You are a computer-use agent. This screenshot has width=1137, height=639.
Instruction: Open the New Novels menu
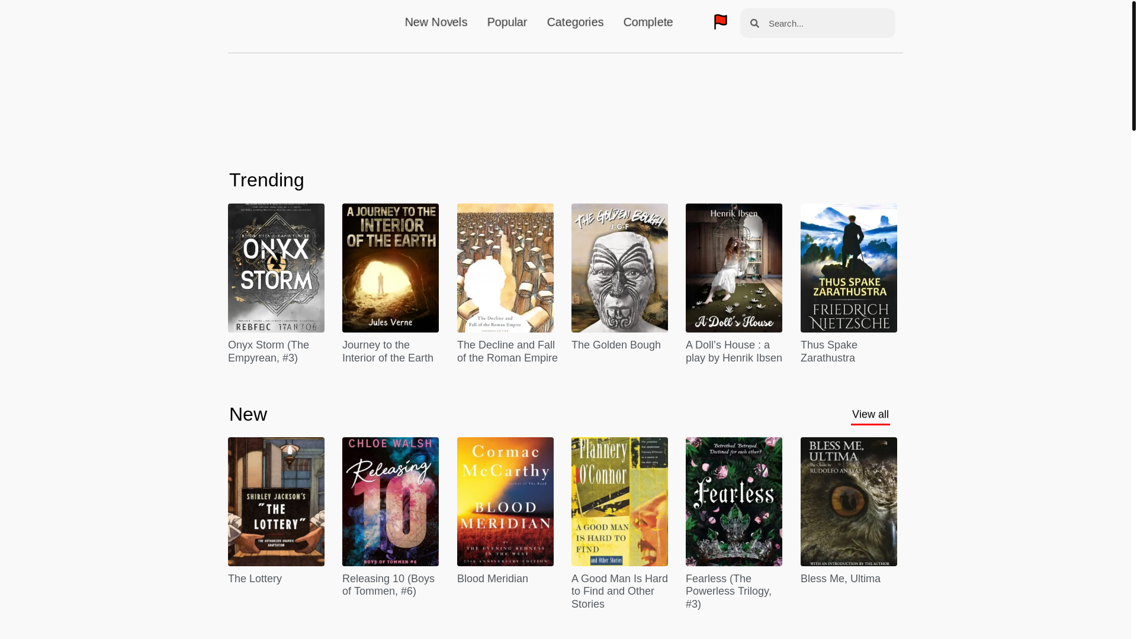[436, 22]
